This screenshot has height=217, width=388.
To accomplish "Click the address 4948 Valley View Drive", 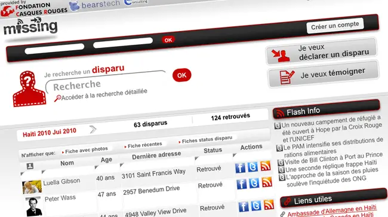I will coord(156,213).
